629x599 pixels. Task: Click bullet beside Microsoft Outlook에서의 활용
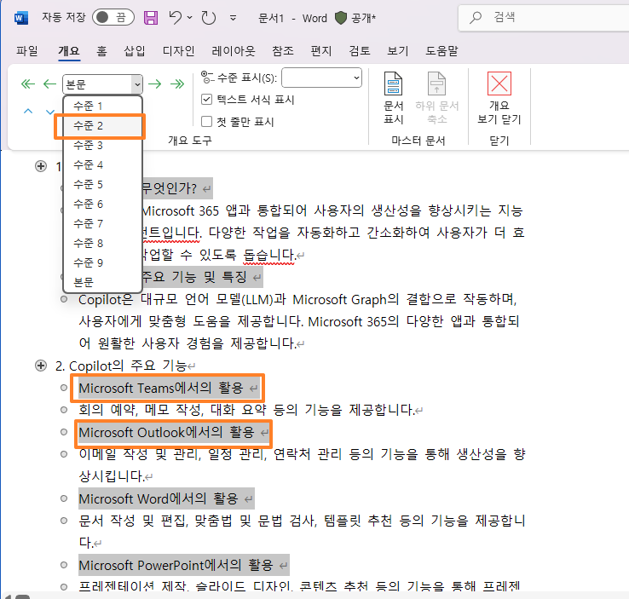click(x=64, y=432)
